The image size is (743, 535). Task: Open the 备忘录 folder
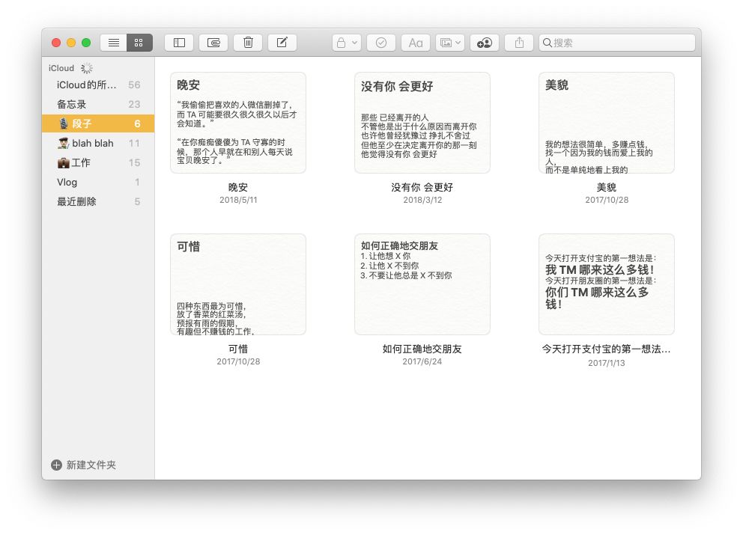pyautogui.click(x=98, y=104)
